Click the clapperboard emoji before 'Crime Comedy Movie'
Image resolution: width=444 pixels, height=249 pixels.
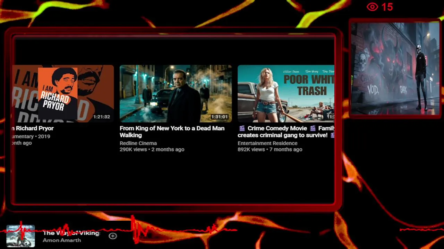pyautogui.click(x=242, y=128)
